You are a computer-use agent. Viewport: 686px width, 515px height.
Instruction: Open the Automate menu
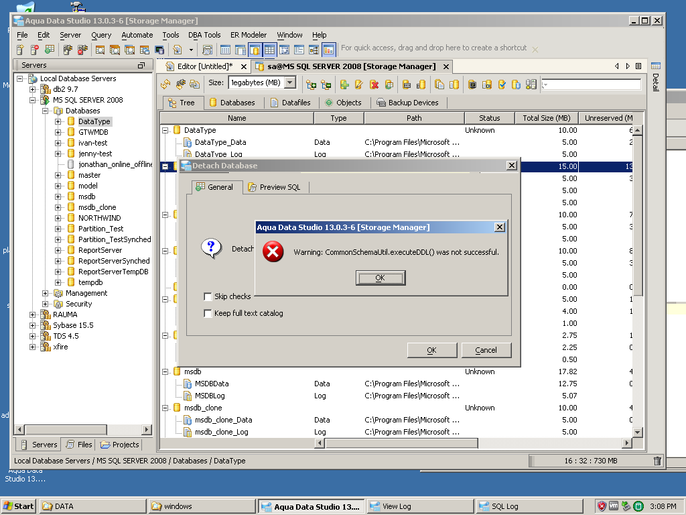point(137,35)
